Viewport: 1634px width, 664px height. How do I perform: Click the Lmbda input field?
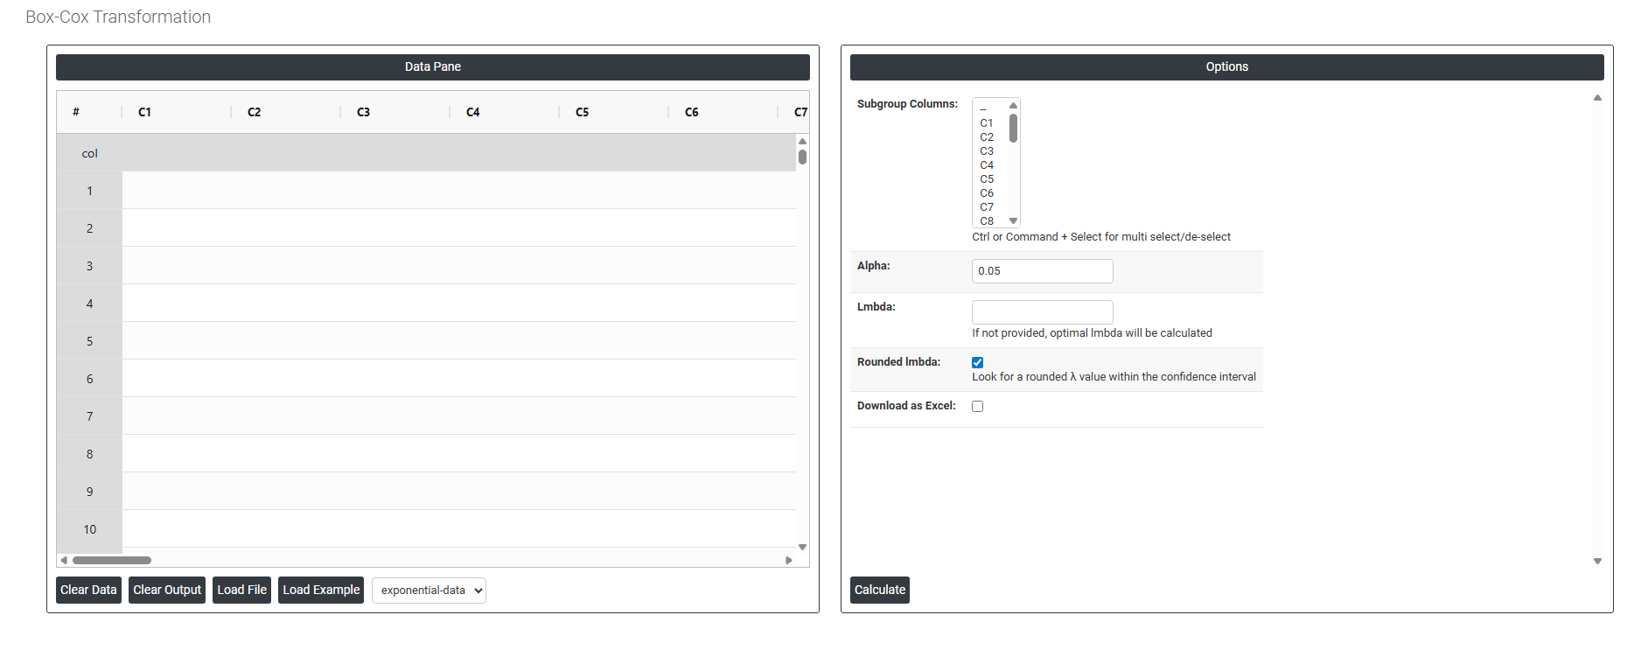pos(1042,312)
